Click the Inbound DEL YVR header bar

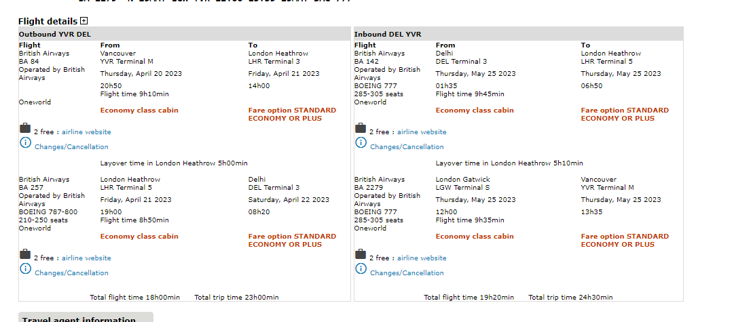click(x=518, y=34)
